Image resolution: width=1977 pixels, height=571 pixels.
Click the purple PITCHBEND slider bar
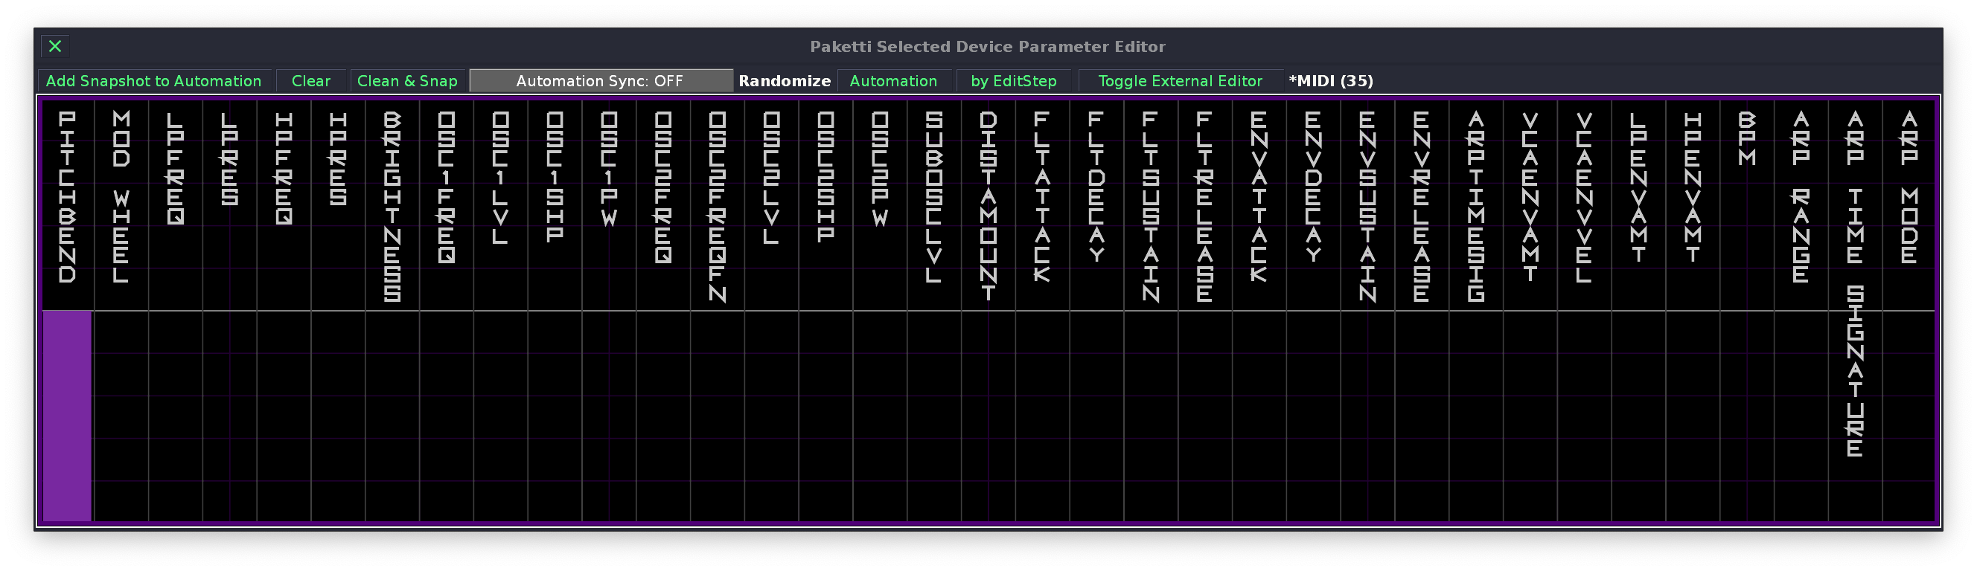(x=68, y=416)
